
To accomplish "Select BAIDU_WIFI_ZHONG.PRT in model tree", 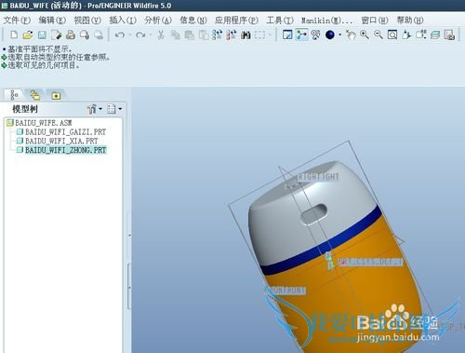I will (61, 150).
